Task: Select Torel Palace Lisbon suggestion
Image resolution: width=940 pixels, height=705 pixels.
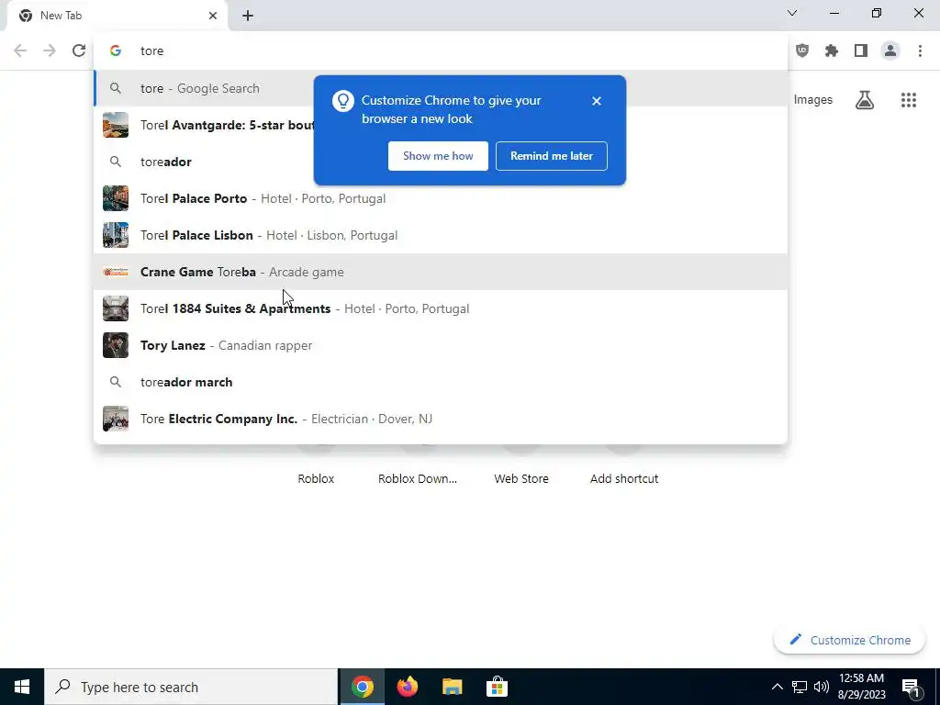Action: point(440,235)
